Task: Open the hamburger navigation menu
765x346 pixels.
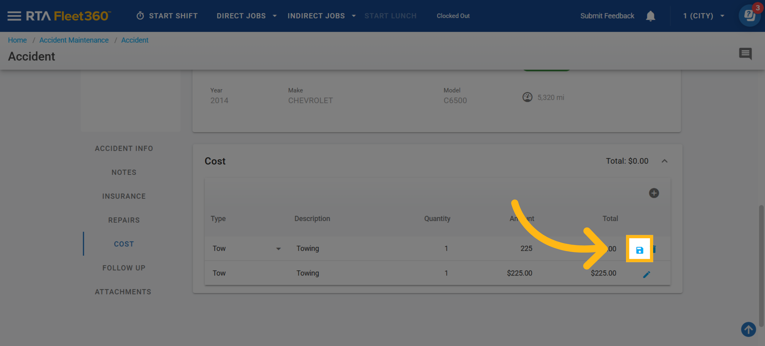Action: click(x=14, y=16)
